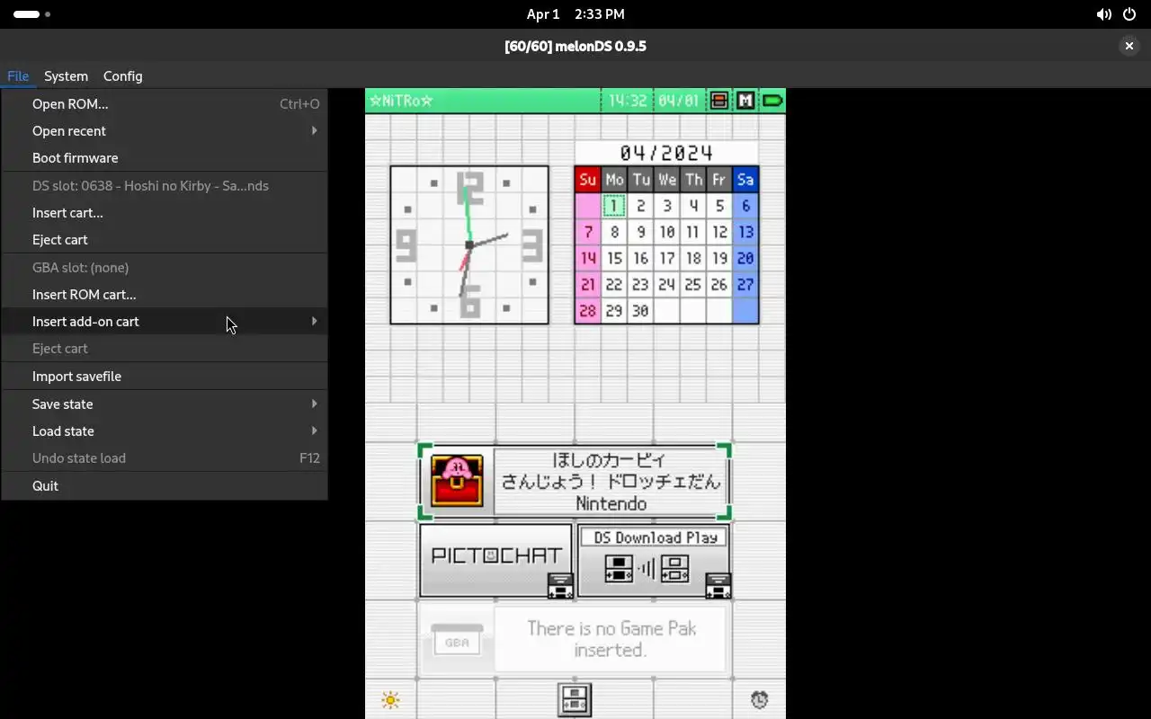Open DS Download Play
The width and height of the screenshot is (1151, 719).
pos(654,560)
